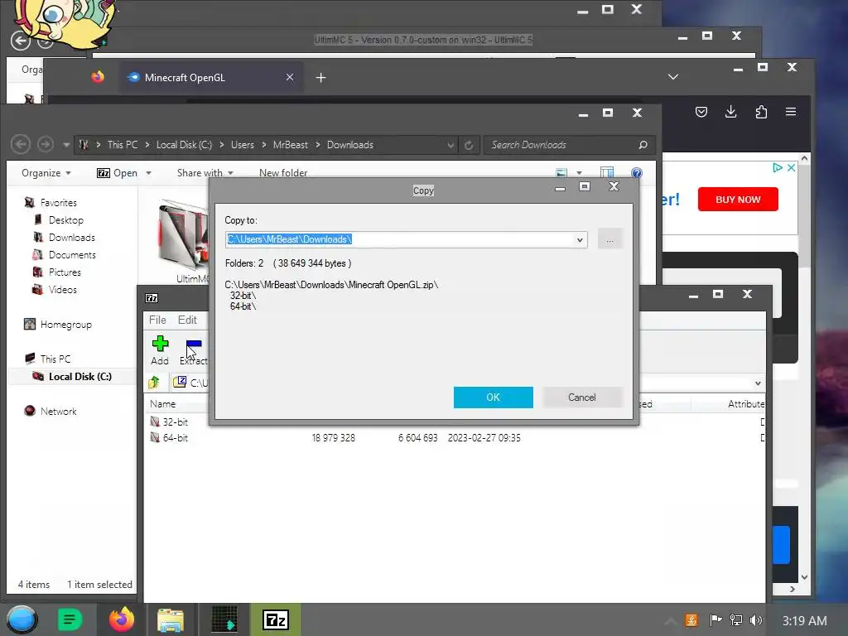The height and width of the screenshot is (636, 848).
Task: Click Local Disk (C:) in breadcrumb
Action: (x=184, y=144)
